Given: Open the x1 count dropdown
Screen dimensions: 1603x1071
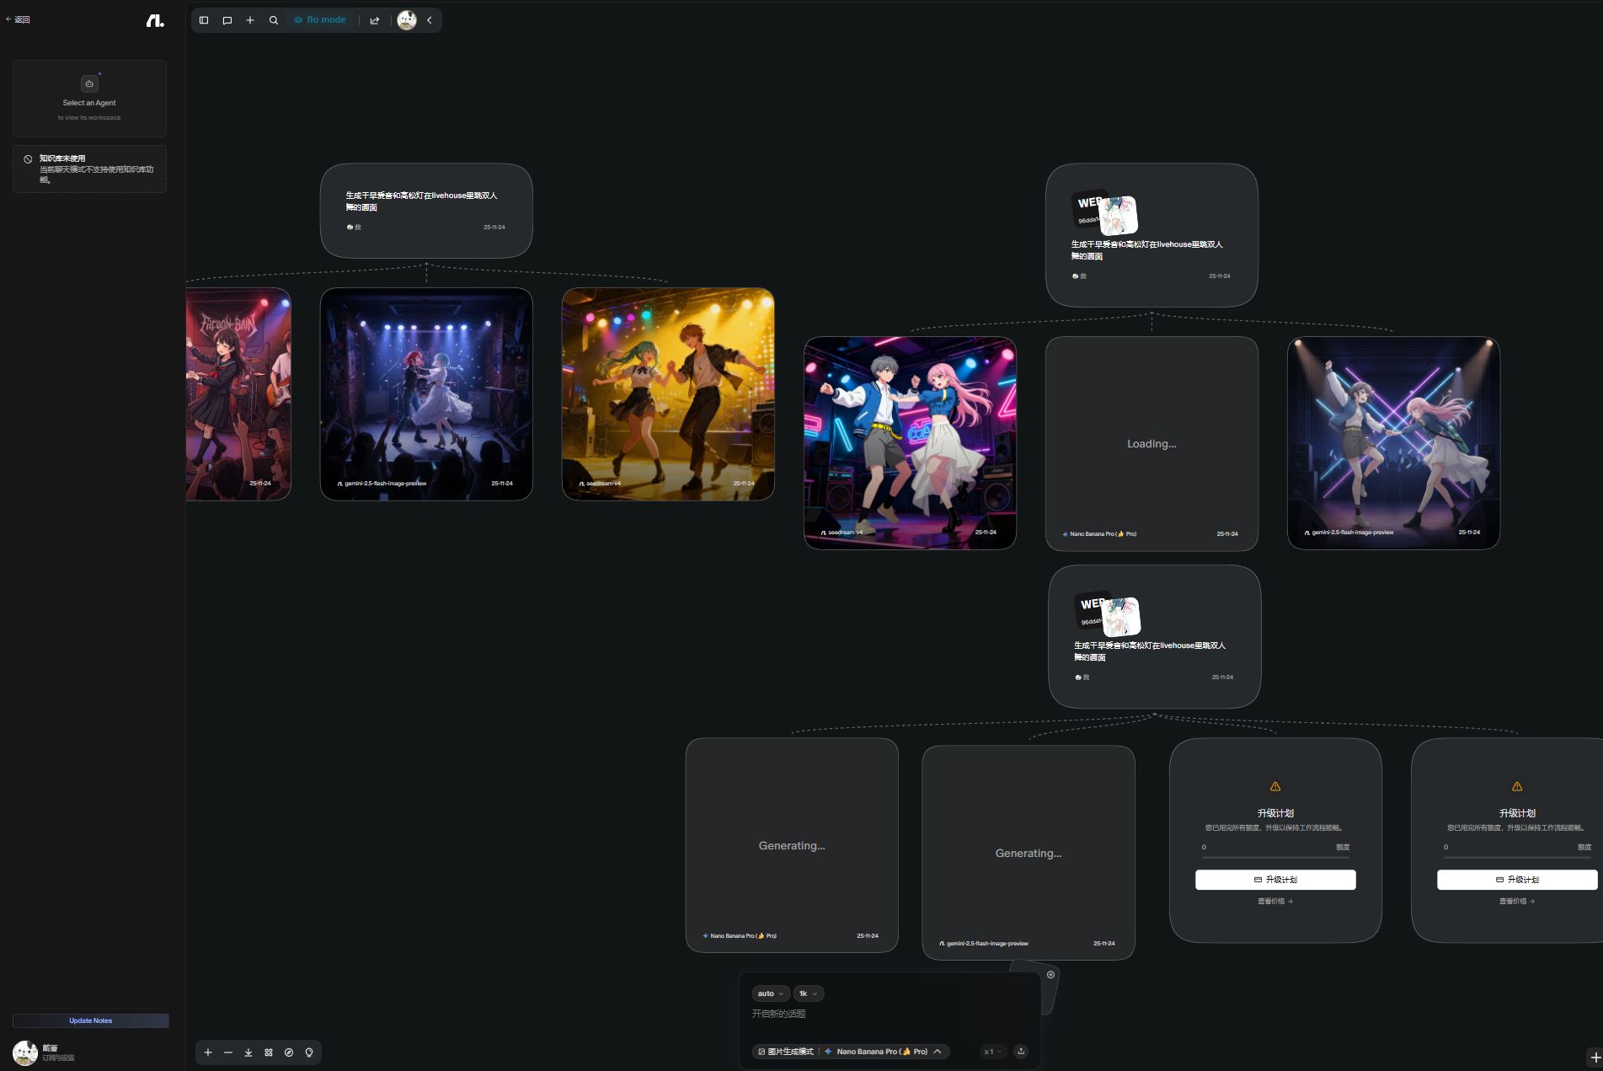Looking at the screenshot, I should pyautogui.click(x=992, y=1052).
